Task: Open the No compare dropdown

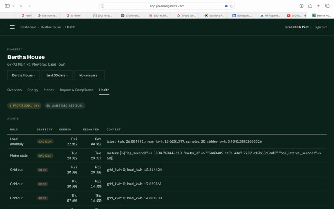Action: (x=90, y=75)
